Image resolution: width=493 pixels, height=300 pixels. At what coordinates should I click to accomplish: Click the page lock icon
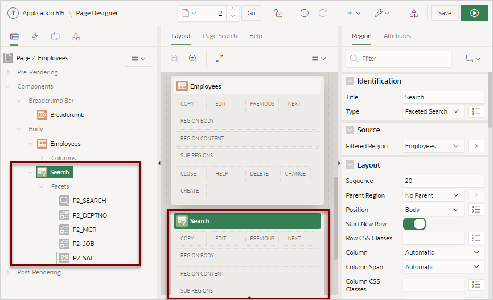278,13
